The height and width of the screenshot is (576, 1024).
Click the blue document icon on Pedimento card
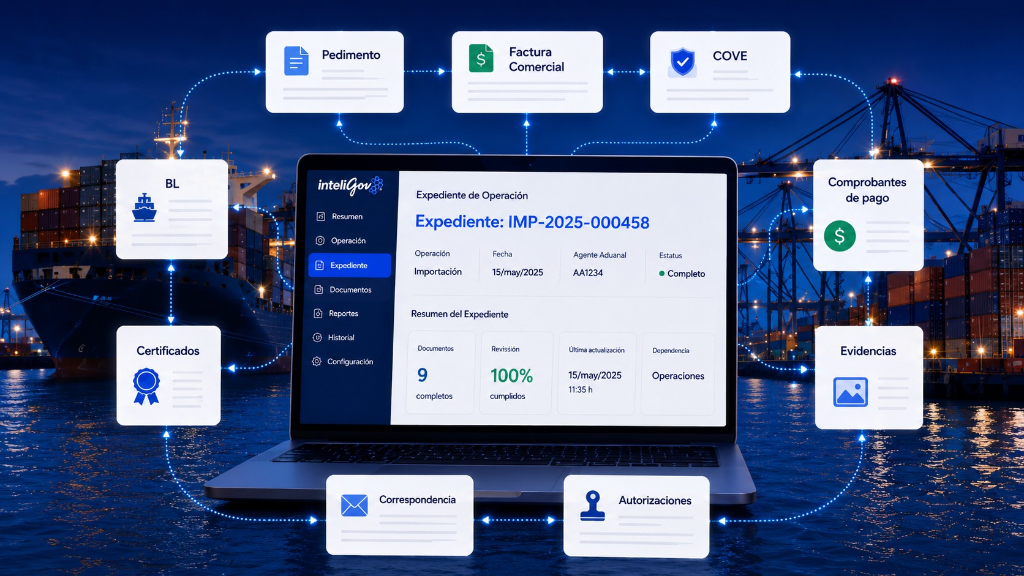click(x=296, y=61)
